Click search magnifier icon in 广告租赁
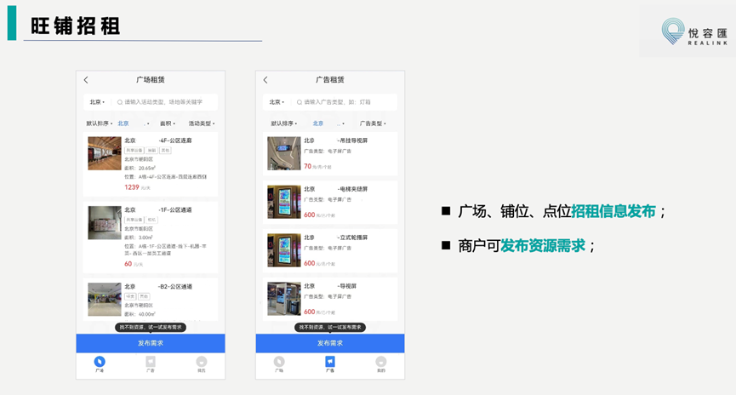This screenshot has width=736, height=395. pyautogui.click(x=299, y=102)
